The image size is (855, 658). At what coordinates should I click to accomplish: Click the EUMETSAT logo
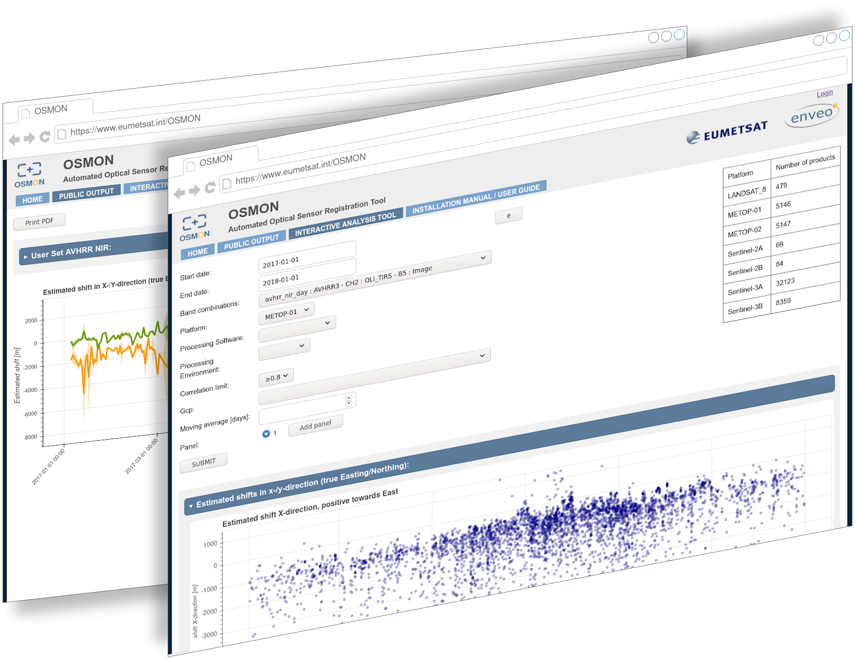(727, 133)
